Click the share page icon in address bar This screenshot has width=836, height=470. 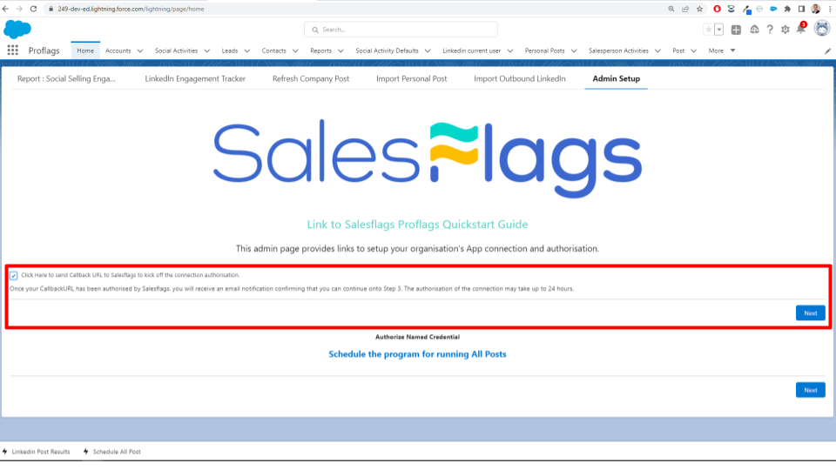click(x=685, y=9)
